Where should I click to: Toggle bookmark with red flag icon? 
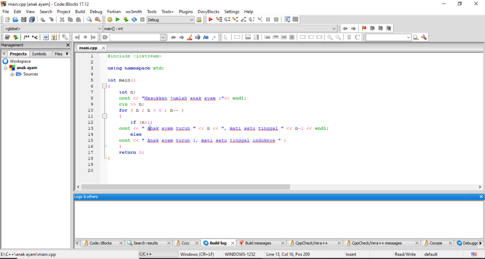point(364,28)
